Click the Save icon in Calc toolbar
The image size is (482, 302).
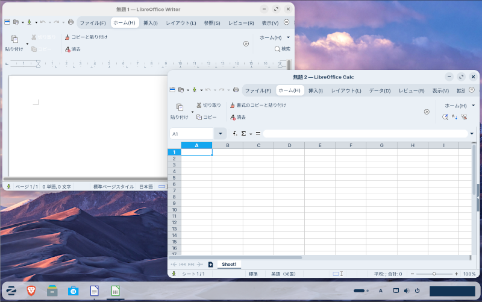tap(194, 90)
